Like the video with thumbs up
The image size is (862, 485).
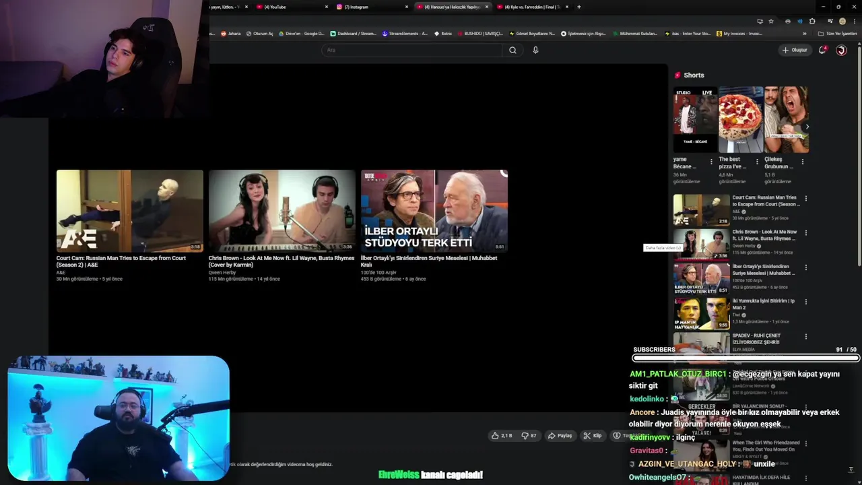point(502,436)
